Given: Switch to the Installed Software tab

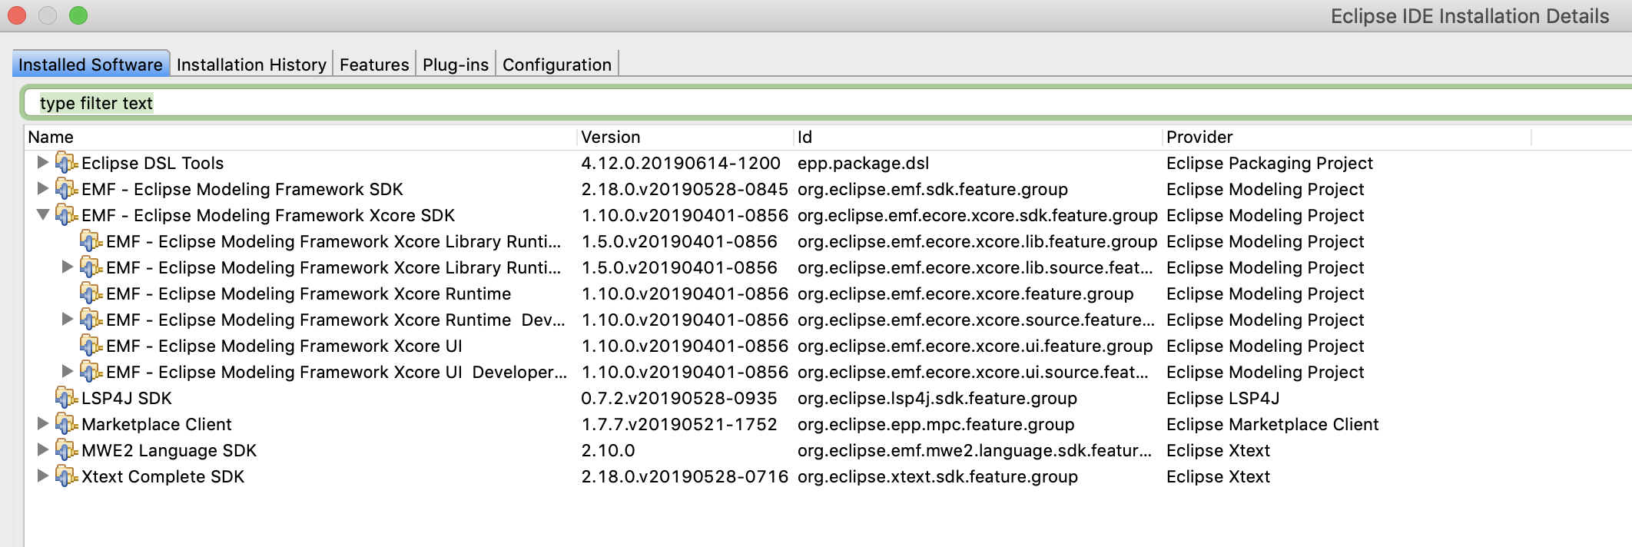Looking at the screenshot, I should click(x=91, y=65).
